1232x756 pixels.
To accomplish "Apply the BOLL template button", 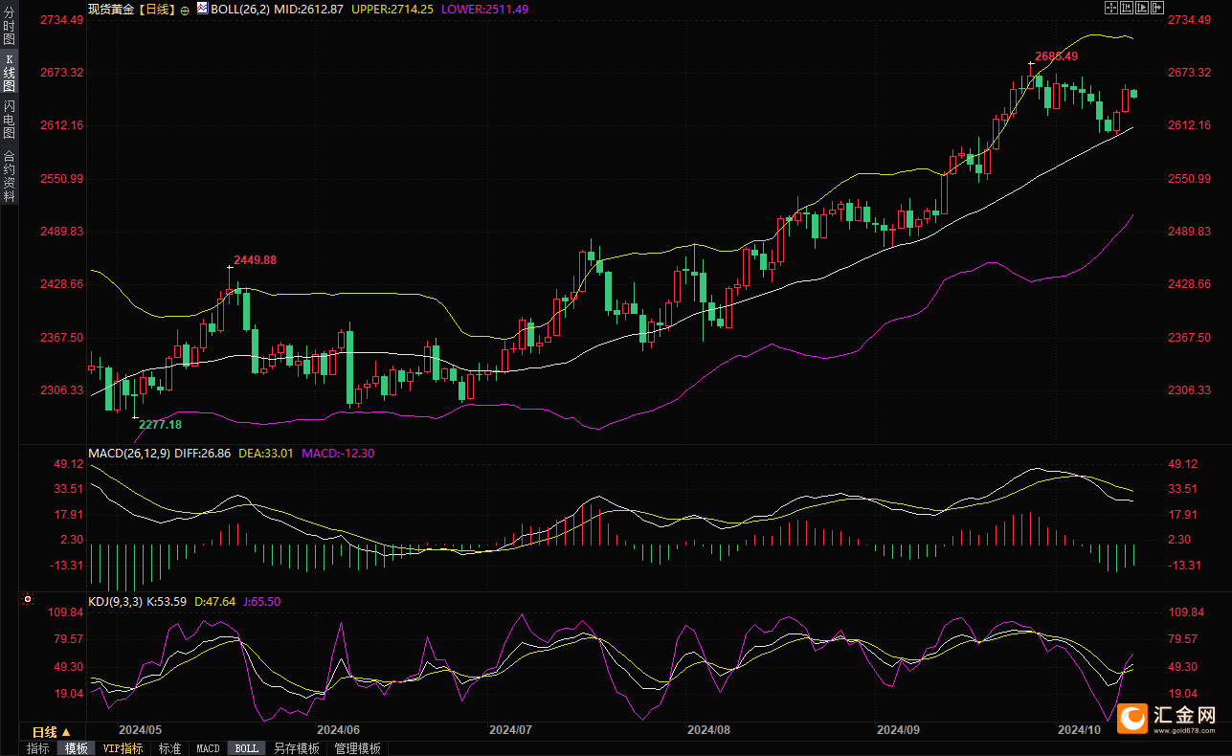I will pos(246,748).
